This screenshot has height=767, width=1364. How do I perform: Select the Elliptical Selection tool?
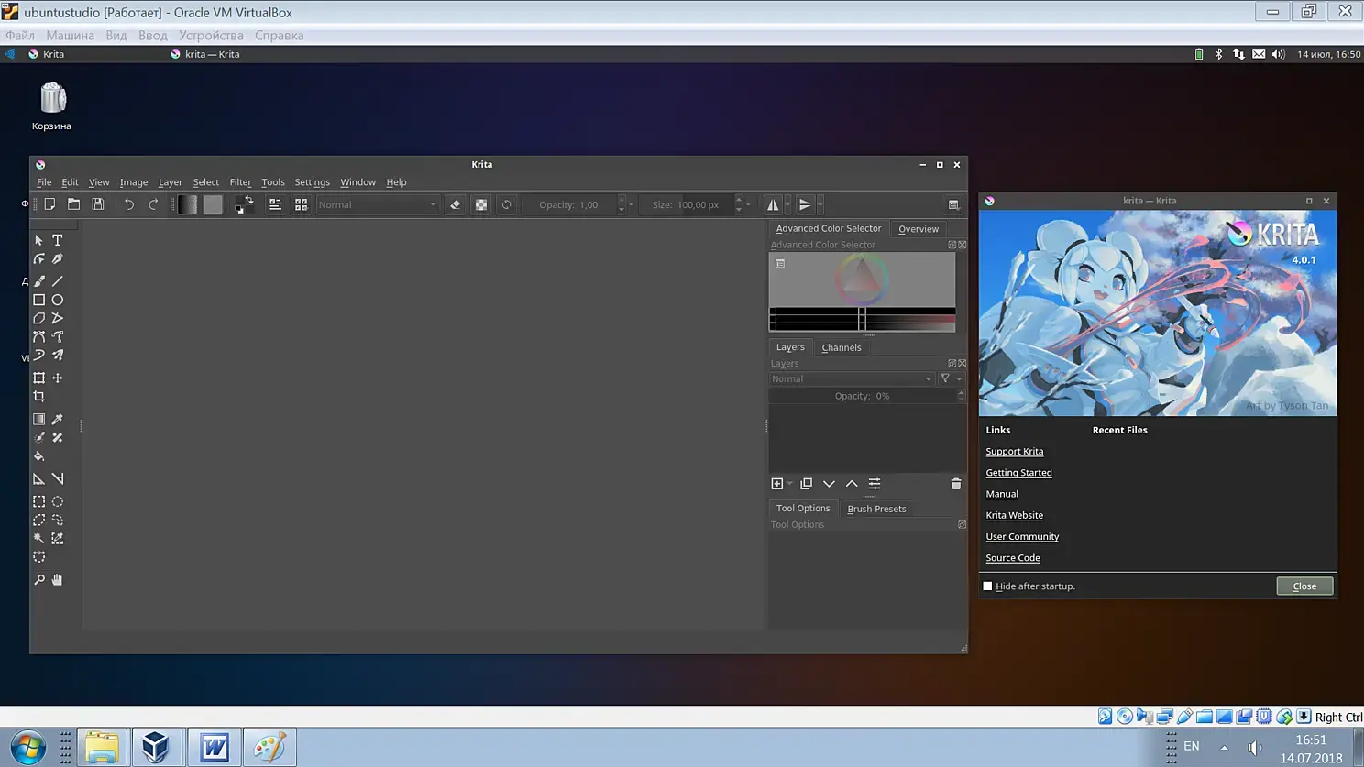coord(58,501)
